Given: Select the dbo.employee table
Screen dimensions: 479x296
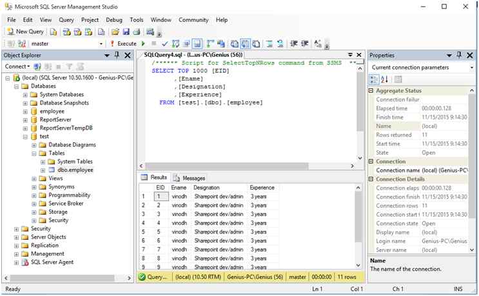Looking at the screenshot, I should (x=75, y=170).
